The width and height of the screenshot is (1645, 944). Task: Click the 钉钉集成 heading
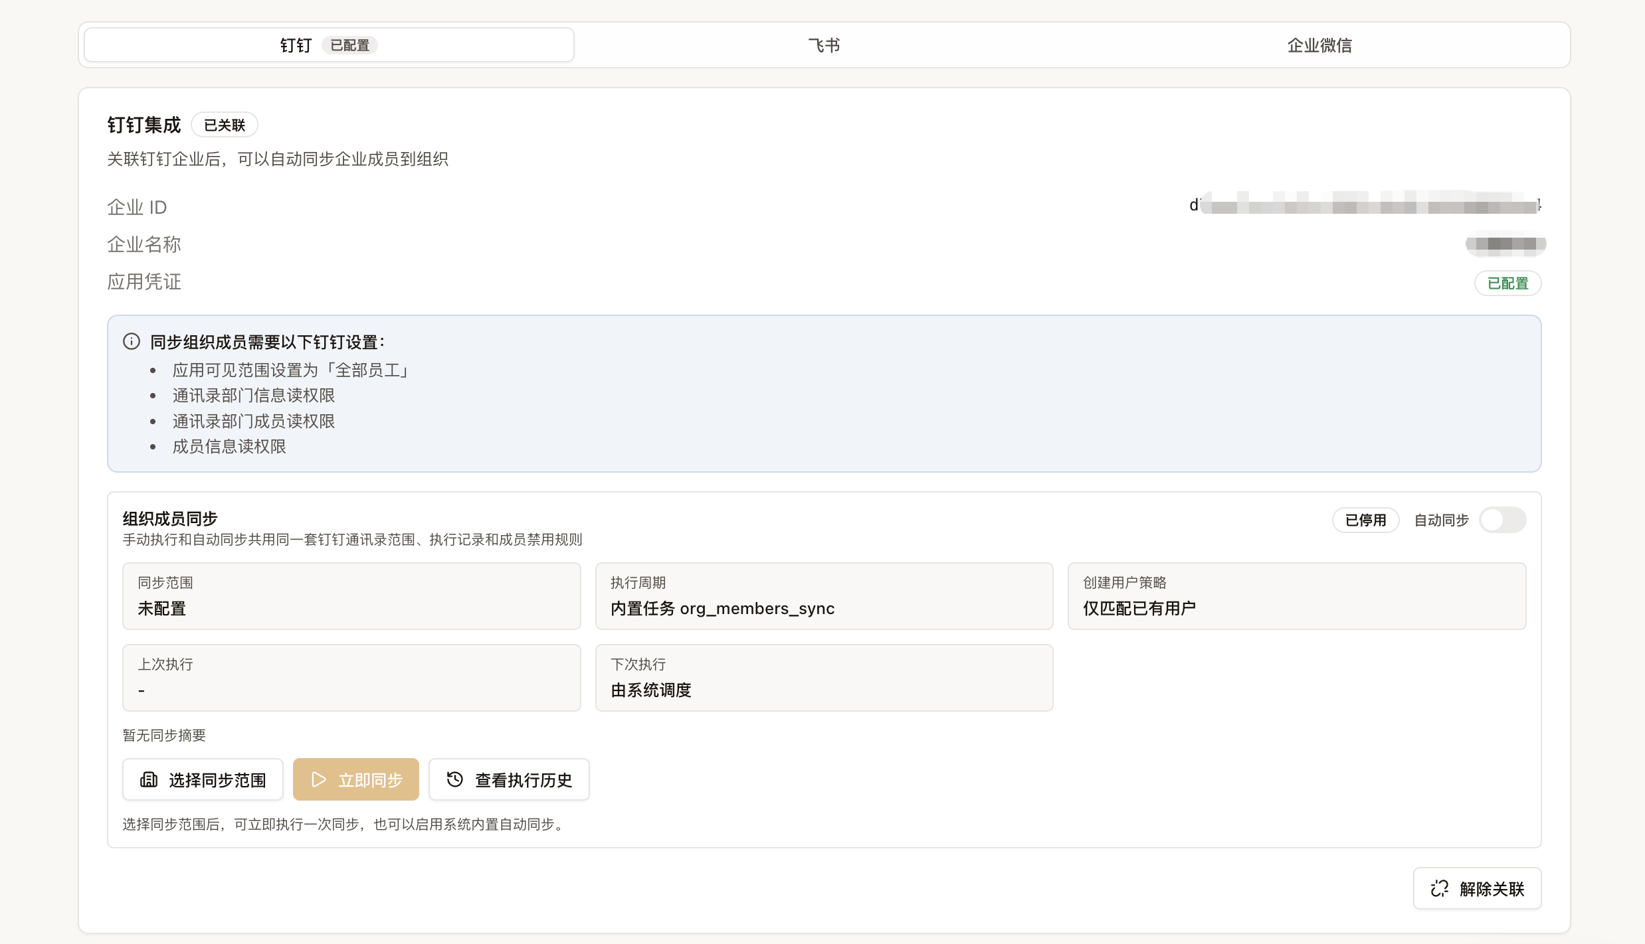(x=144, y=125)
